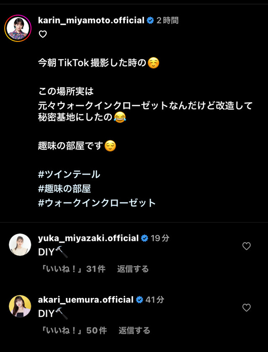Open akari_uemura.official's profile avatar

(20, 306)
